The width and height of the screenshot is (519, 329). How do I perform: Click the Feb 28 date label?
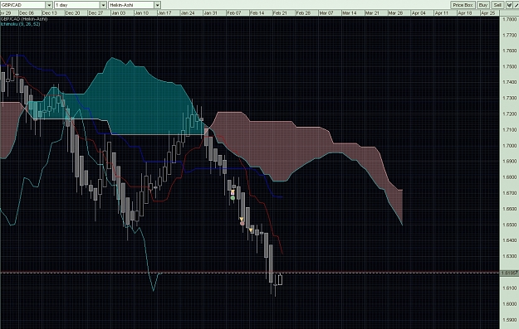click(303, 13)
